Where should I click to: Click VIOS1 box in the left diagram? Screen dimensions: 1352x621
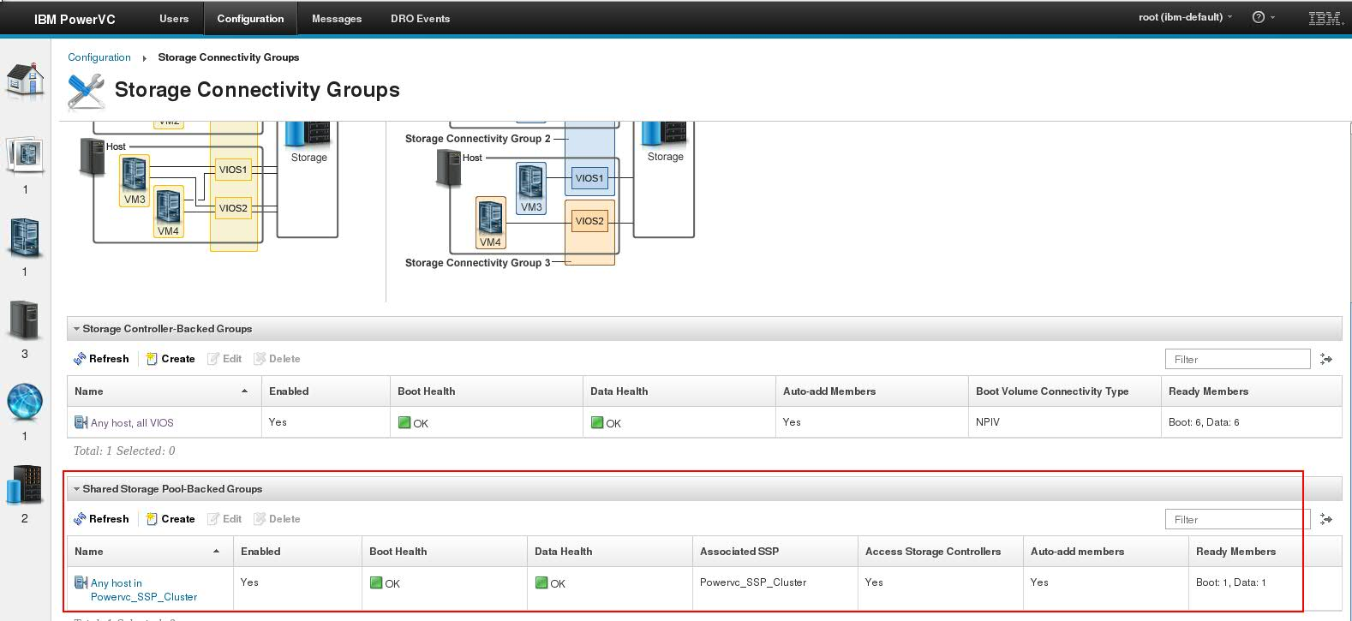click(232, 170)
